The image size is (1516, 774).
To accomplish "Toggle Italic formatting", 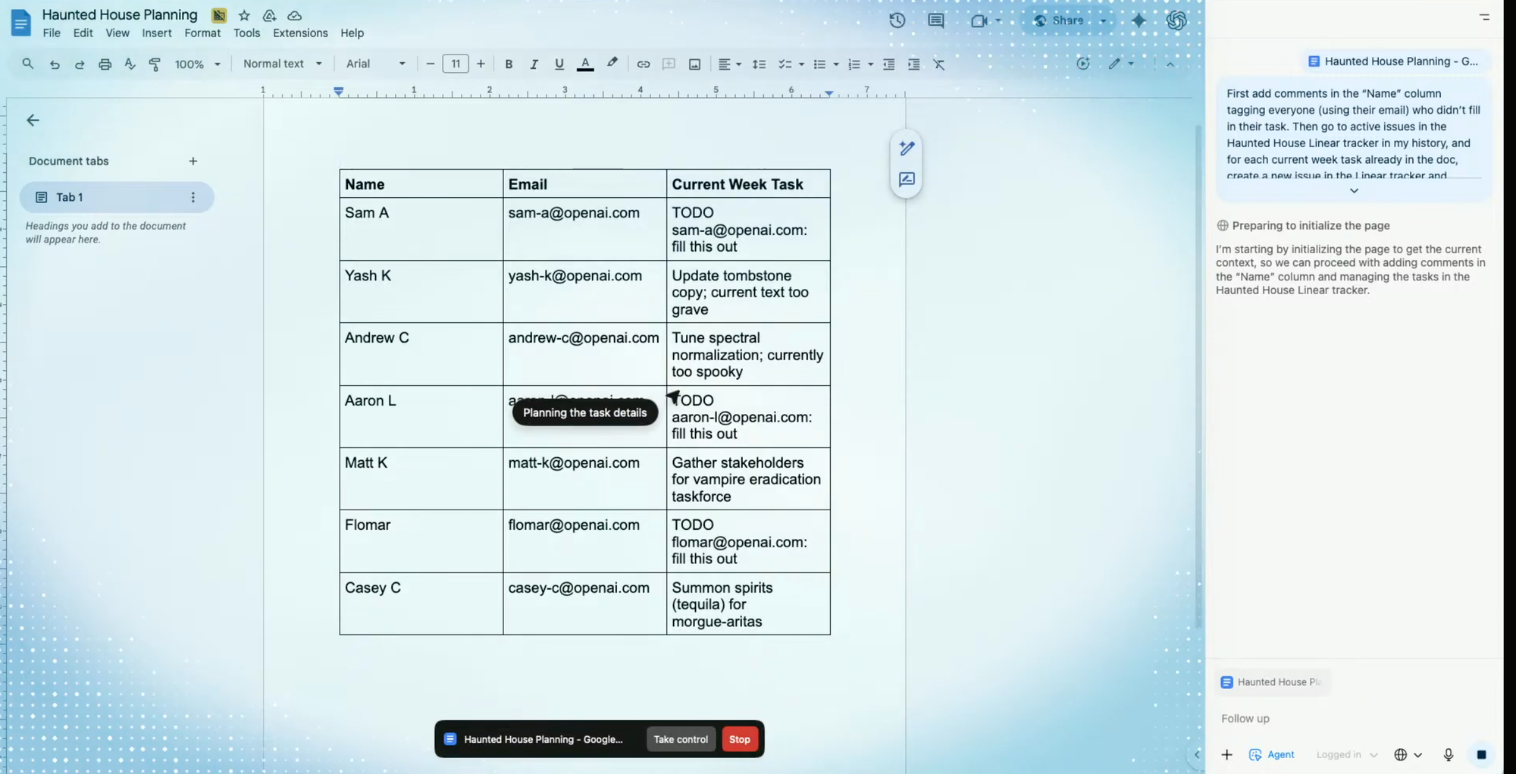I will point(534,64).
